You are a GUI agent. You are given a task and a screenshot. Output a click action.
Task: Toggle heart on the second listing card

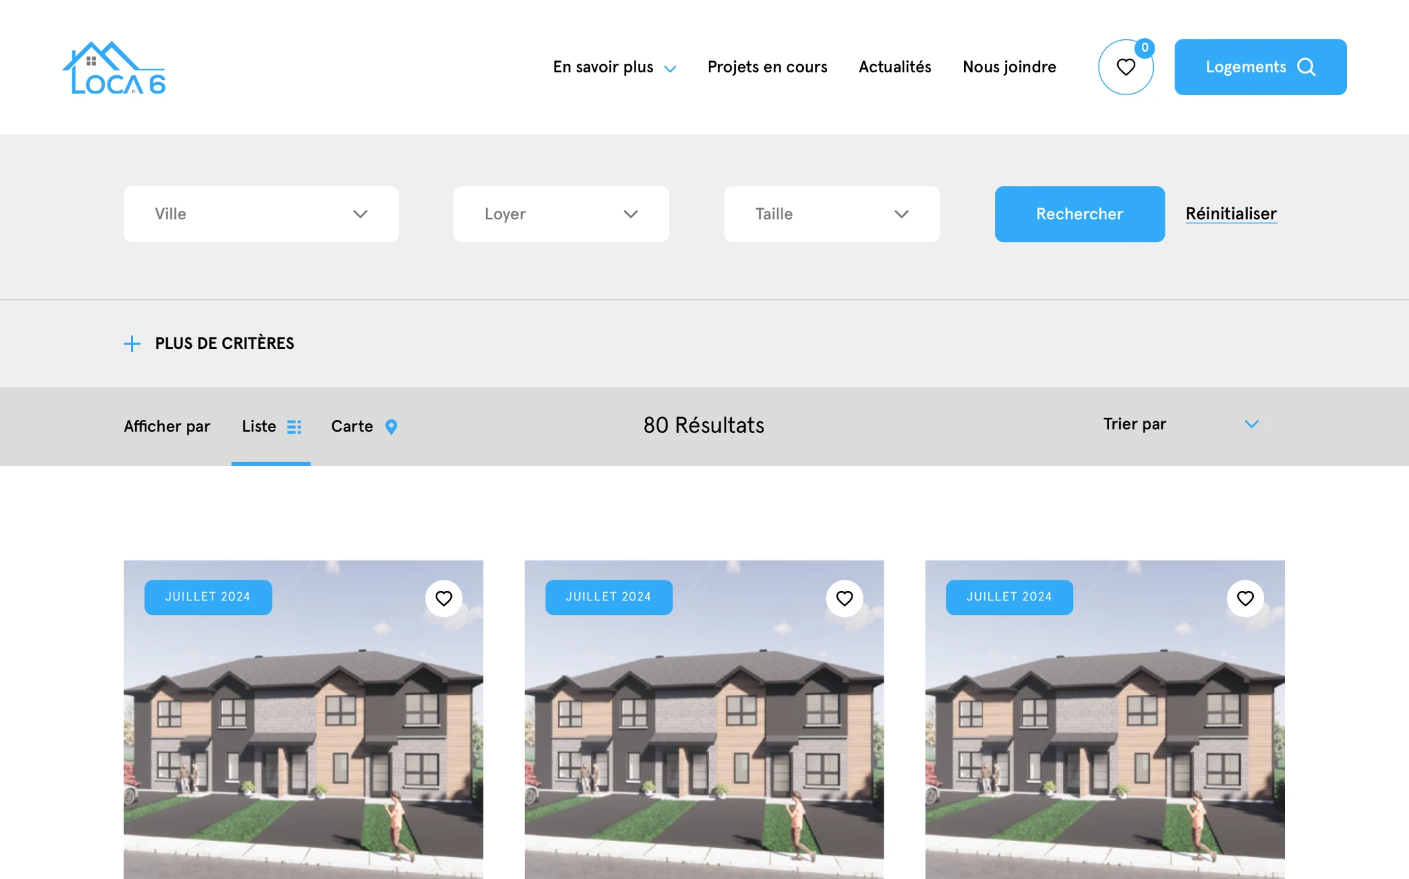[844, 598]
